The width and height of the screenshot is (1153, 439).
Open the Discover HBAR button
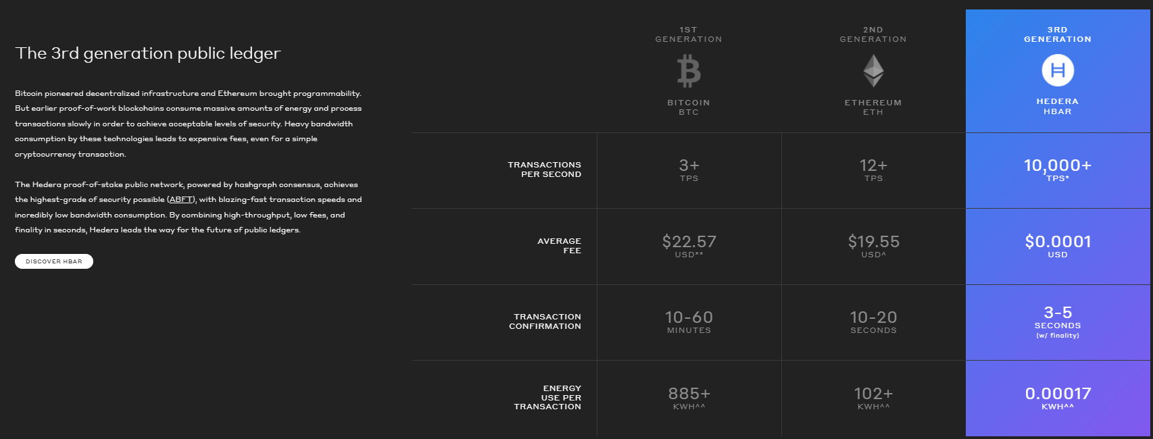click(x=54, y=261)
